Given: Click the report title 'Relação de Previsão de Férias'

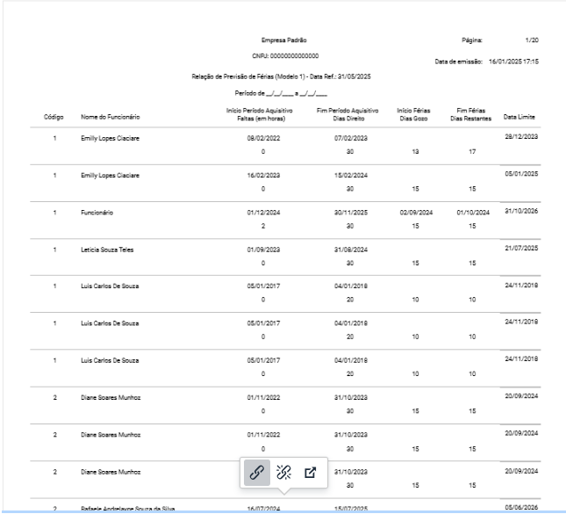Looking at the screenshot, I should point(283,76).
